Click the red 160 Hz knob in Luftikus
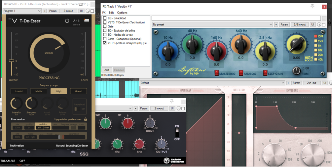Image resolution: width=332 pixels, height=167 pixels. (216, 51)
